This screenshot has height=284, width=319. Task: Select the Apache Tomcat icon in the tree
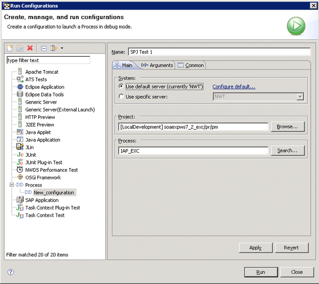click(20, 72)
